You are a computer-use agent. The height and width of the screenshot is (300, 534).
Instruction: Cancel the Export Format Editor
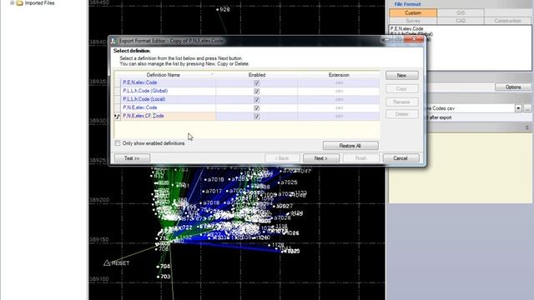pyautogui.click(x=400, y=158)
